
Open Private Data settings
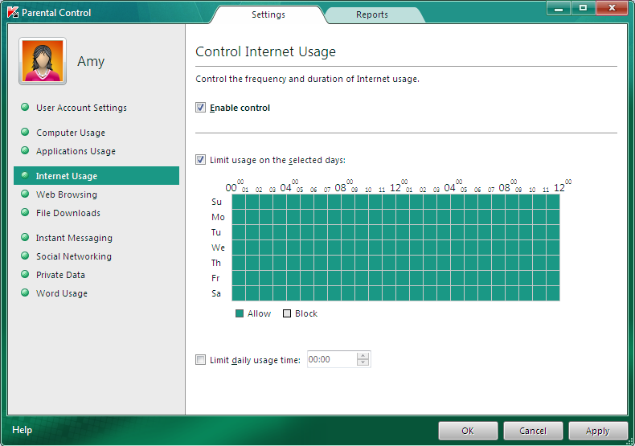60,275
